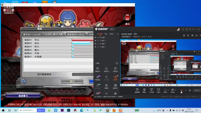Viewport: 201px width, 113px height.
Task: Click the shirt skin icon in header
Action: 190,29
